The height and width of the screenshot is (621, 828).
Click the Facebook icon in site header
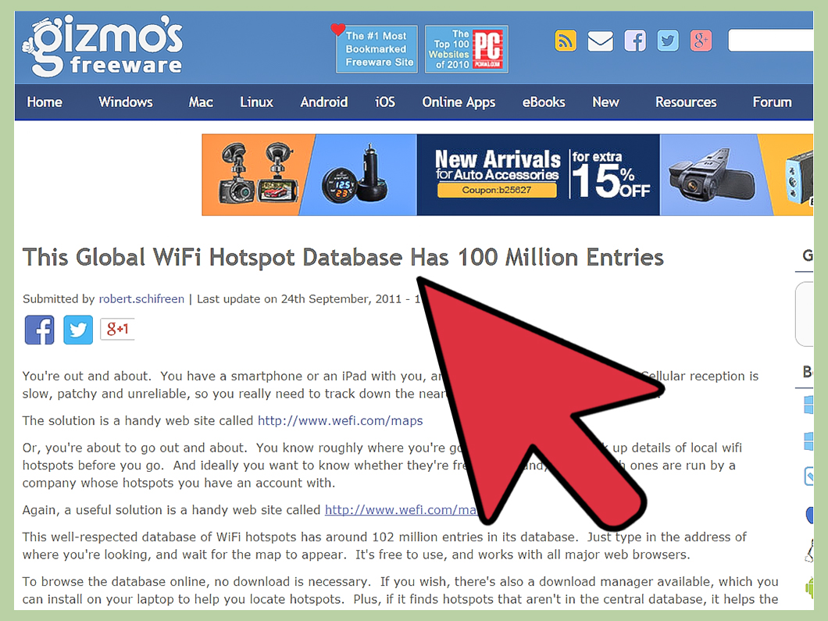coord(634,41)
